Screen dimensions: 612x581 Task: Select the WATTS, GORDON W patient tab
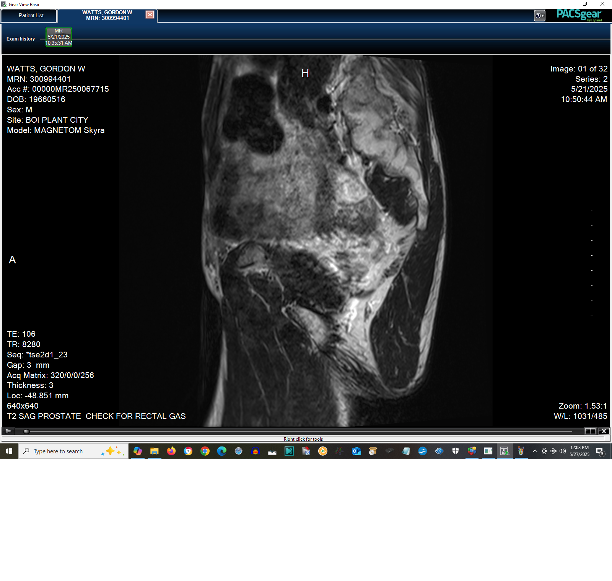point(107,15)
